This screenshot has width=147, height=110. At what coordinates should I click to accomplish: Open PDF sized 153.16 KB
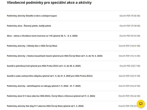[x=129, y=56]
